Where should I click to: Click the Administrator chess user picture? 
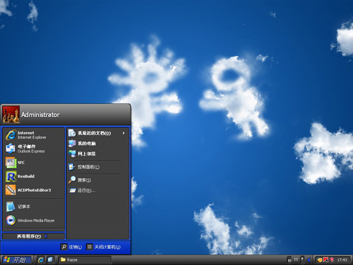coord(11,114)
